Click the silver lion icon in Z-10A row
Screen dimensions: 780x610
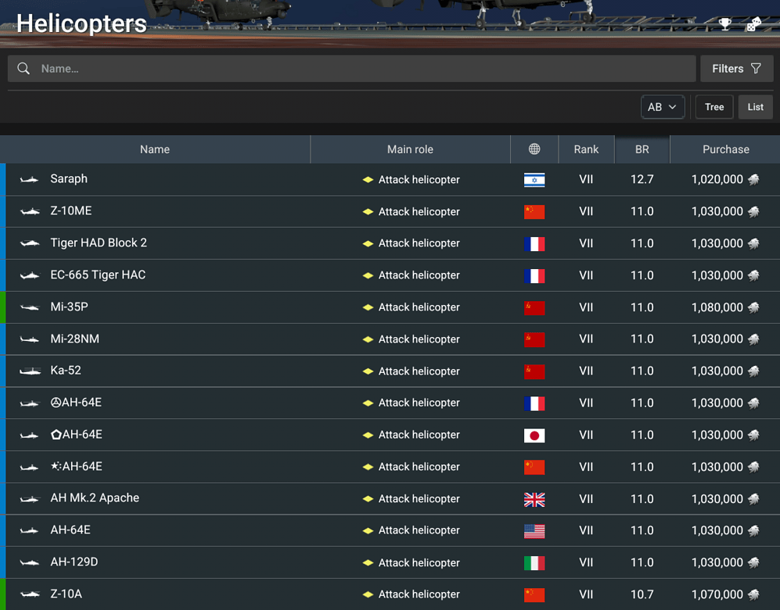[753, 594]
